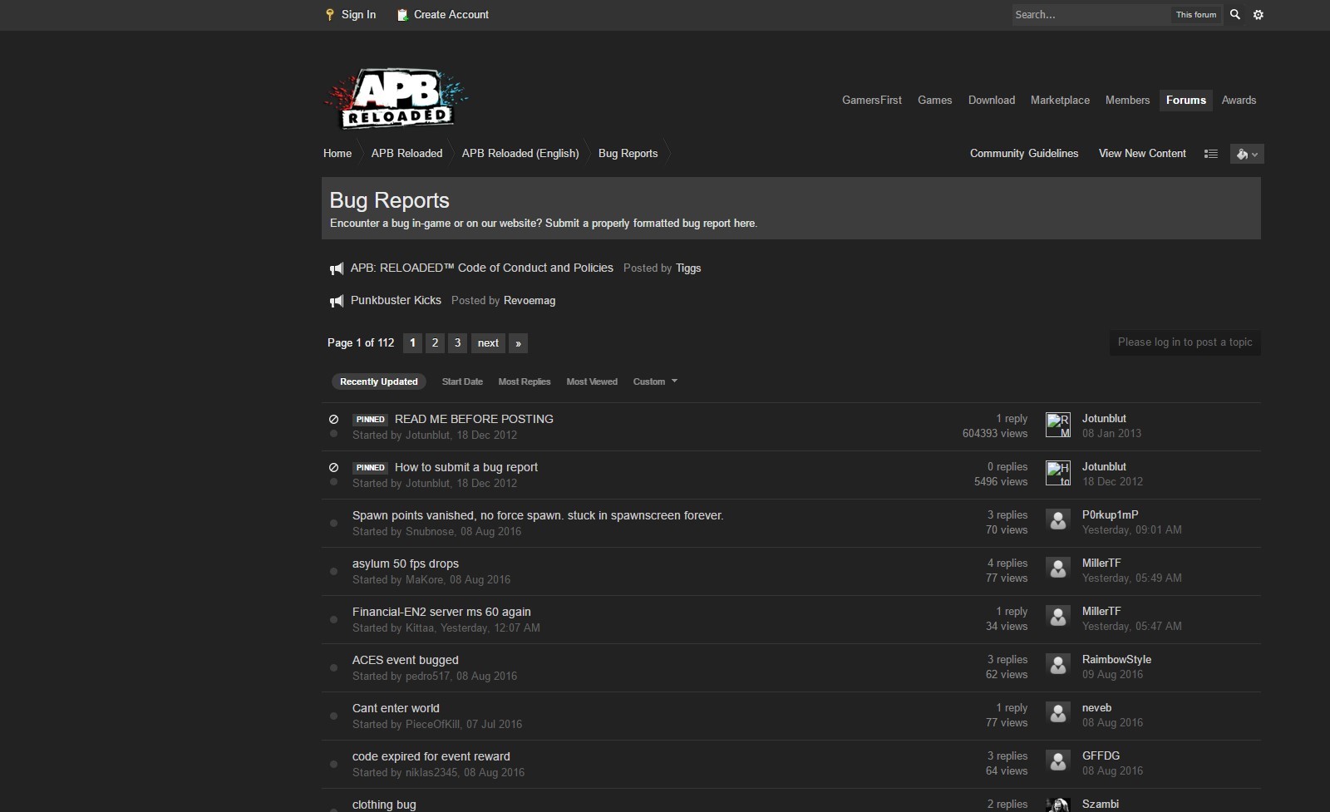Image resolution: width=1330 pixels, height=812 pixels.
Task: Click into the Search field
Action: point(1090,15)
